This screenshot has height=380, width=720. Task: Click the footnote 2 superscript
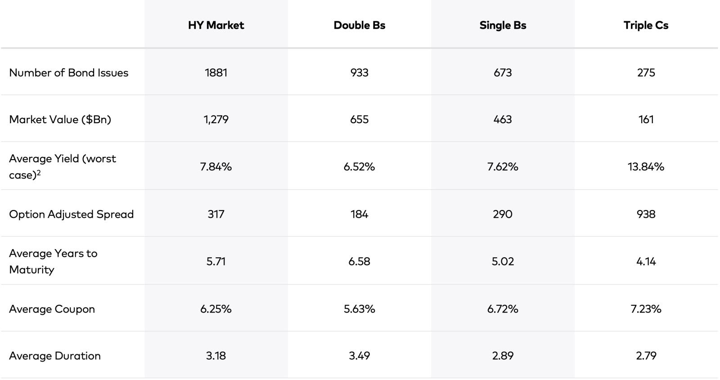39,173
